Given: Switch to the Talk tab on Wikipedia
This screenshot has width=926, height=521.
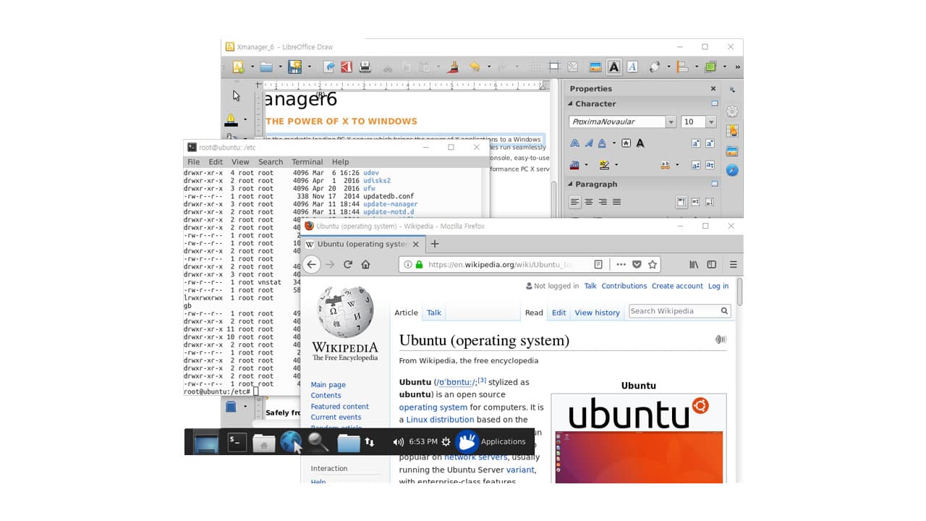Looking at the screenshot, I should click(x=434, y=313).
